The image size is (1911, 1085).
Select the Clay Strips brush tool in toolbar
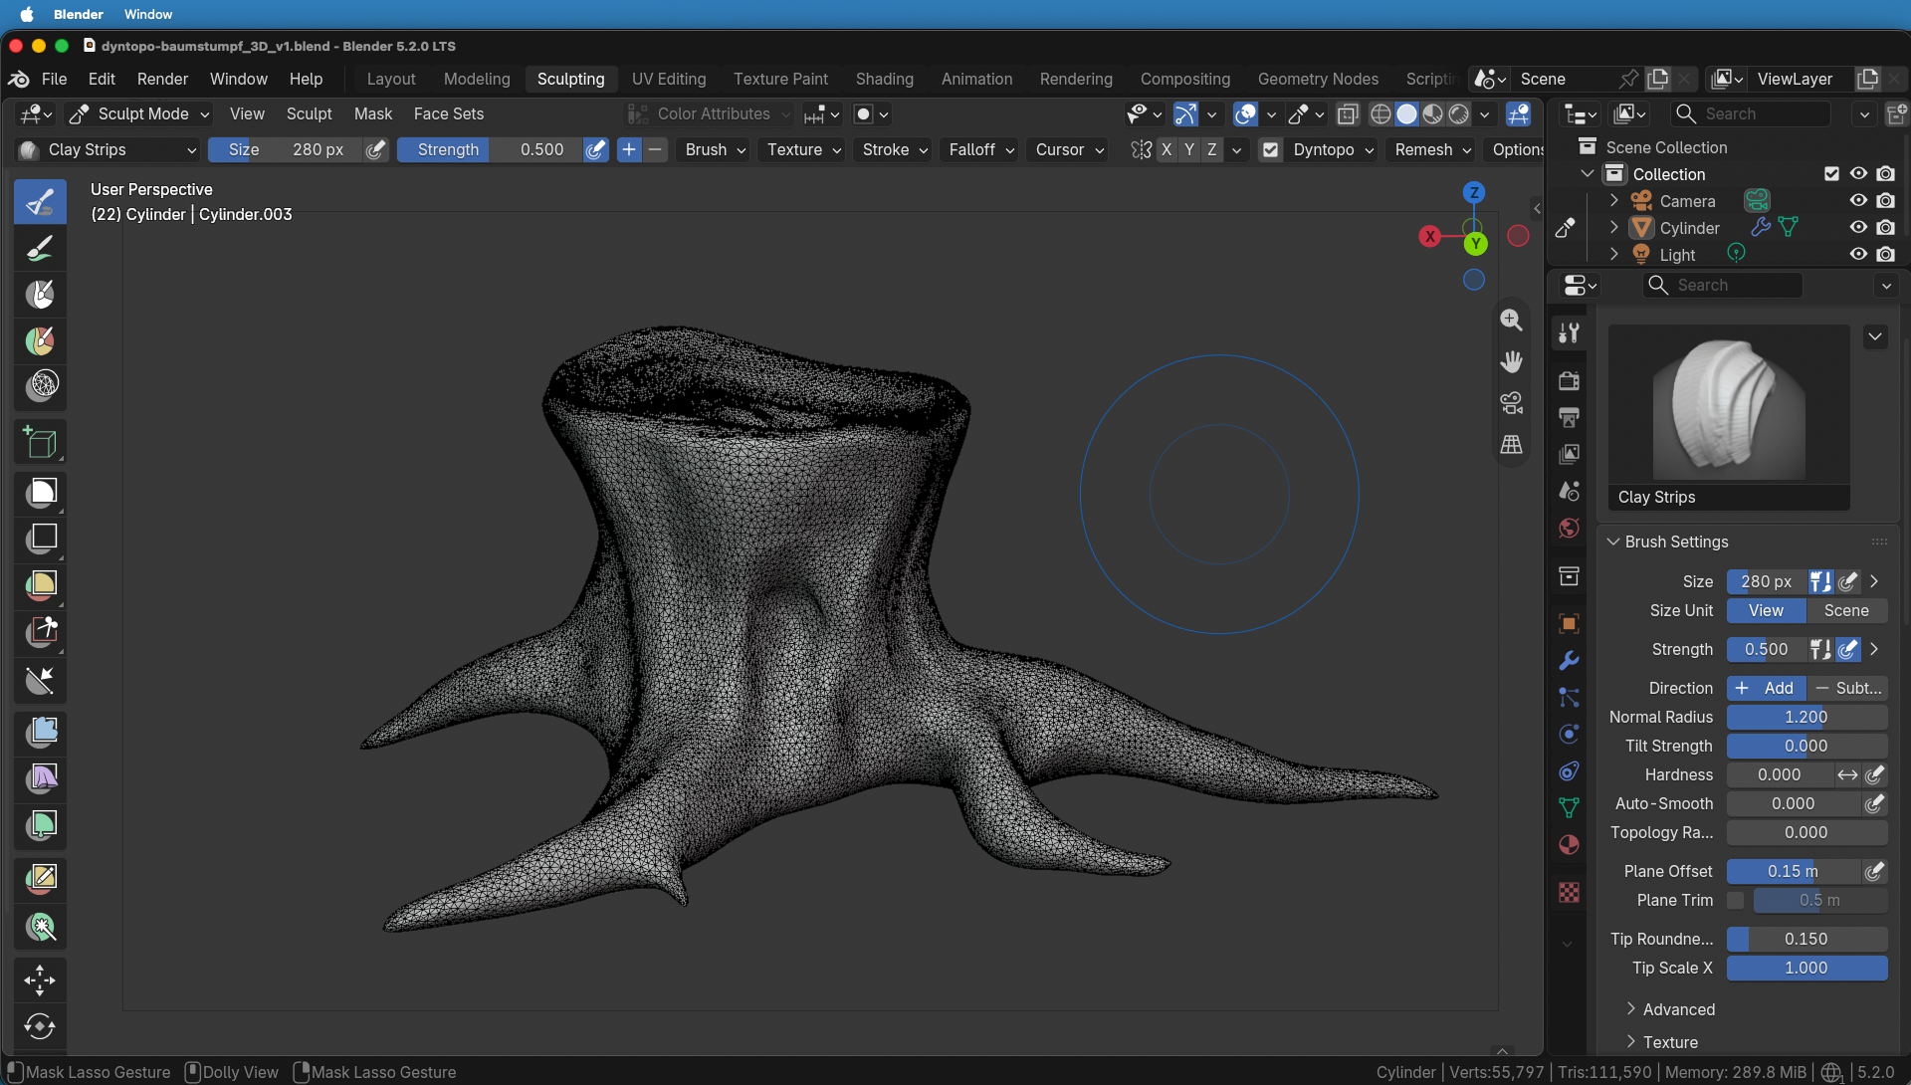(x=40, y=202)
